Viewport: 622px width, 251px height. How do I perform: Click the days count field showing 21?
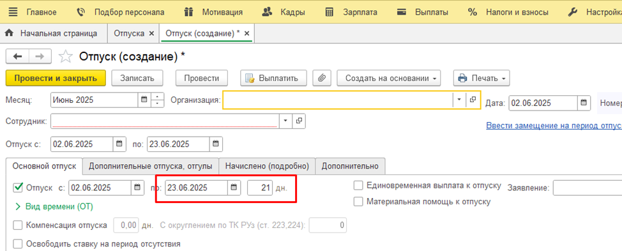(x=260, y=188)
